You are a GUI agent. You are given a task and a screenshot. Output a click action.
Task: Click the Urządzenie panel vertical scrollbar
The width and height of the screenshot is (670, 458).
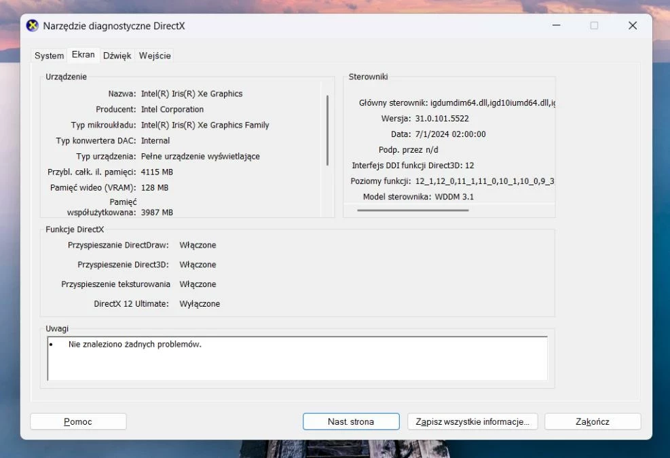pos(327,130)
